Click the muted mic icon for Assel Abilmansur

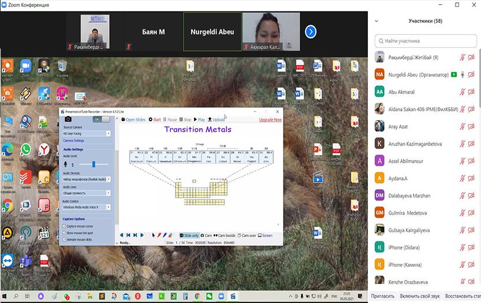coord(463,161)
